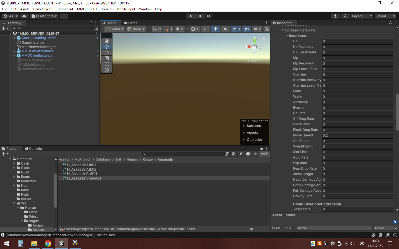
Task: Expand MMOServerInstance in the Hierarchy
Action: tap(14, 51)
